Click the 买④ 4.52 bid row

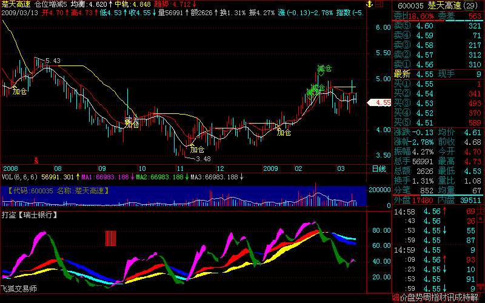437,113
